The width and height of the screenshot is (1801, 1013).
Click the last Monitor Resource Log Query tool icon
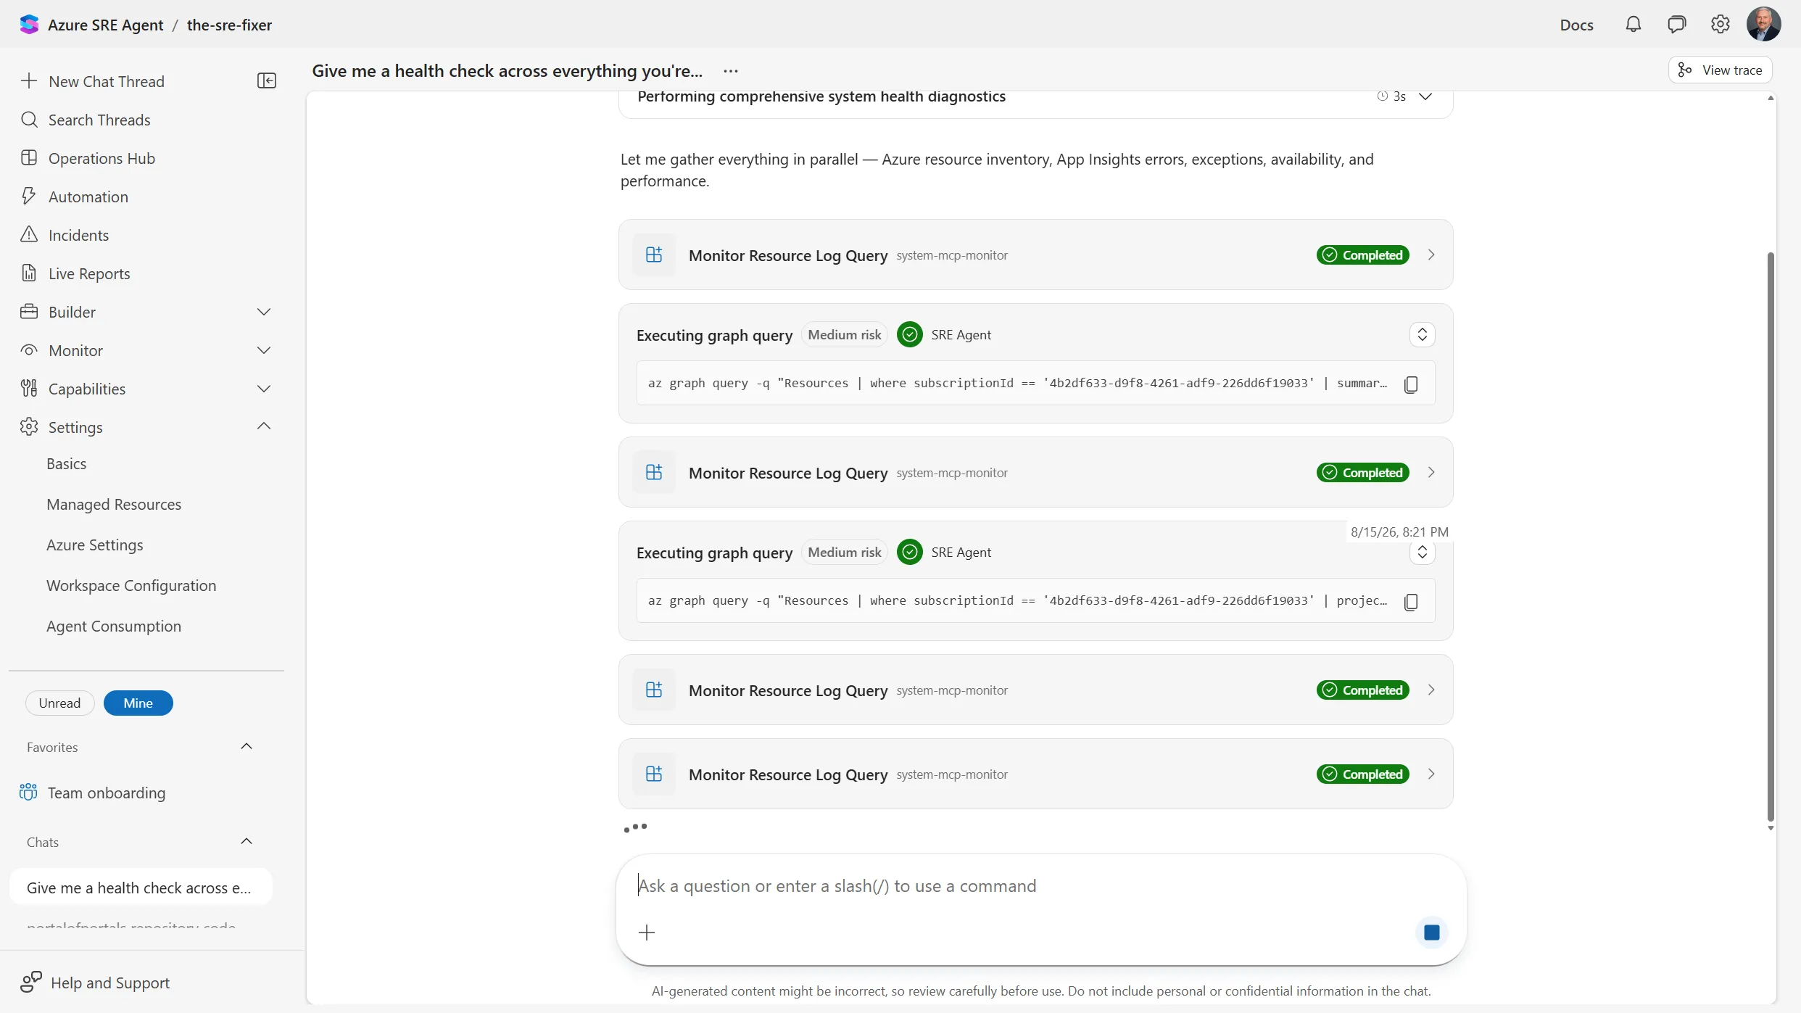654,774
